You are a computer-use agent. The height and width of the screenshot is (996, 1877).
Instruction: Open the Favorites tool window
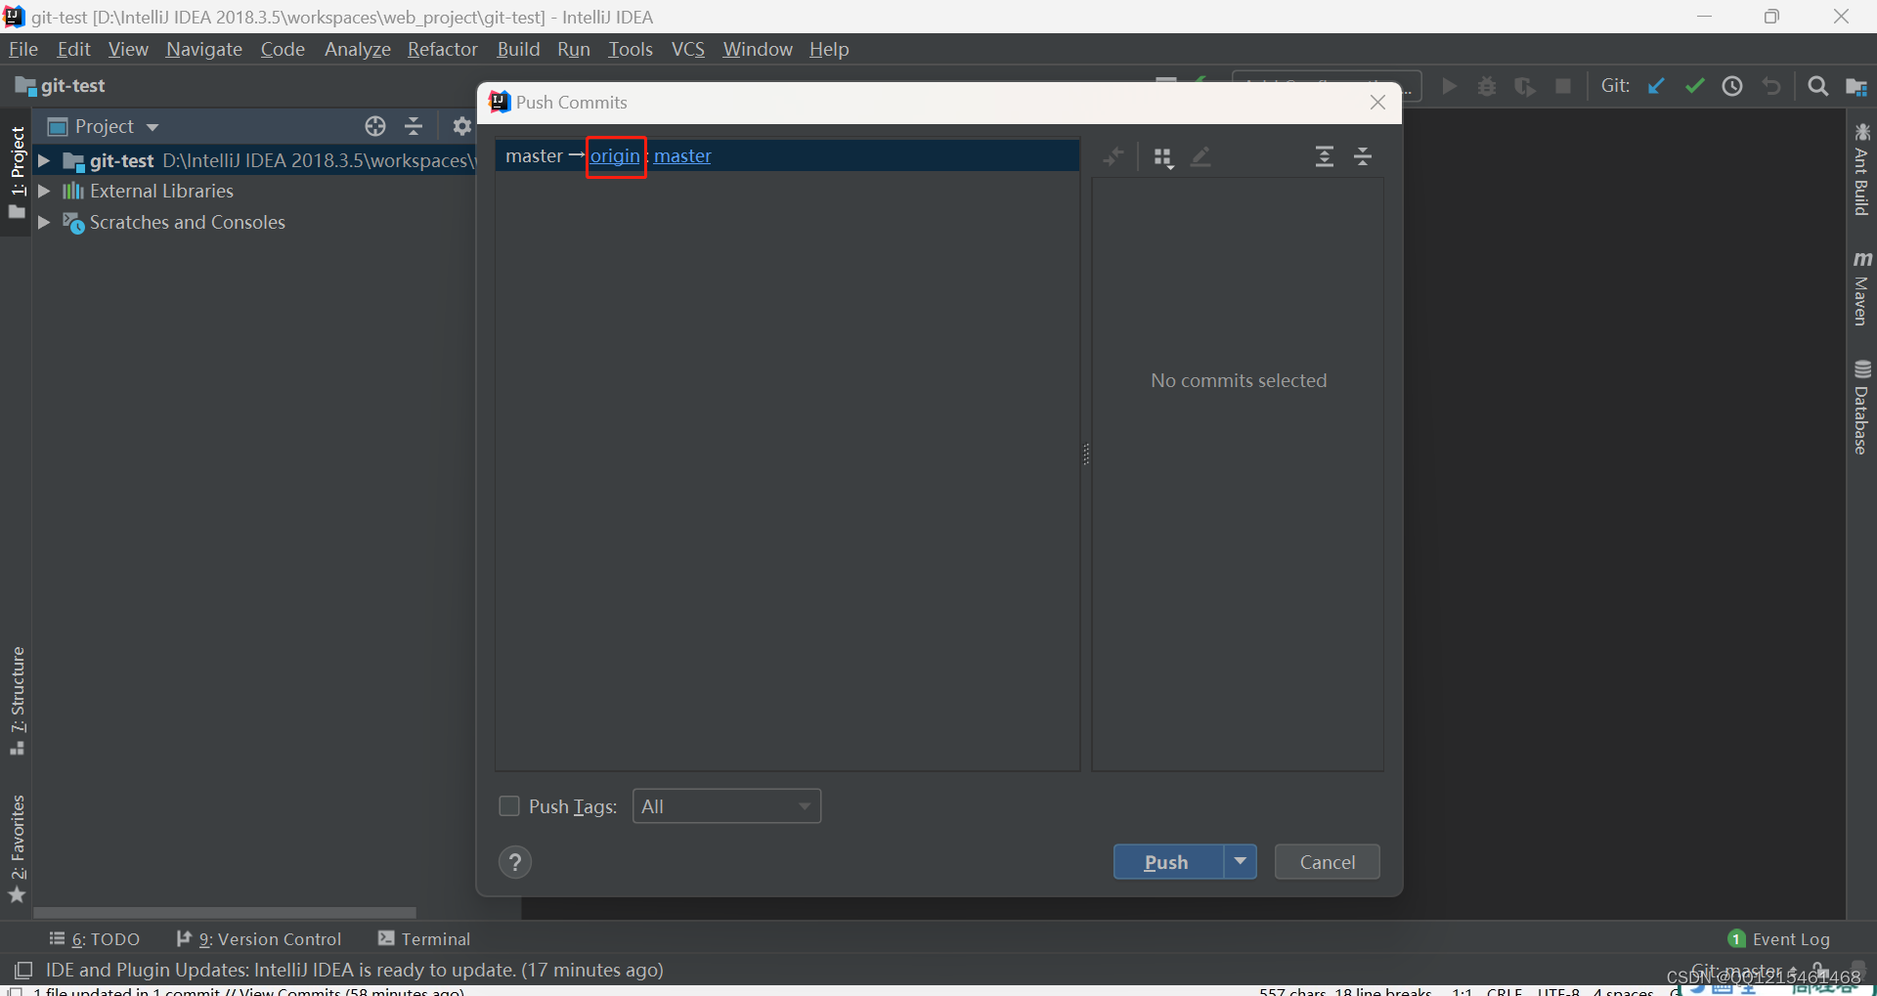click(17, 848)
